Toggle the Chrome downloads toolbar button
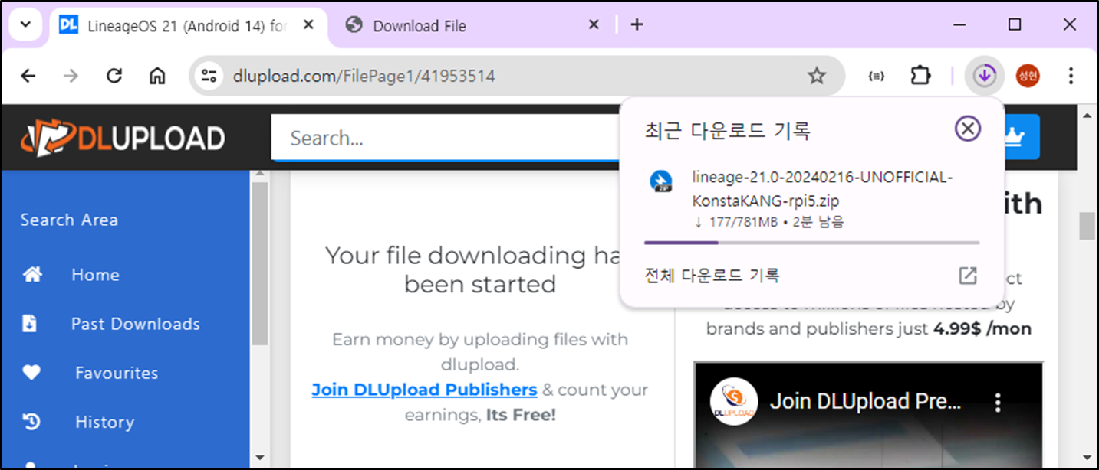This screenshot has height=470, width=1099. pyautogui.click(x=985, y=76)
